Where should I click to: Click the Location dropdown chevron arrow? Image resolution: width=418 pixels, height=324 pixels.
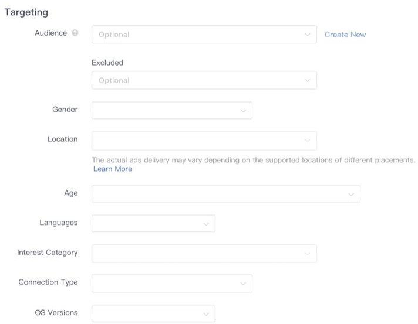308,141
